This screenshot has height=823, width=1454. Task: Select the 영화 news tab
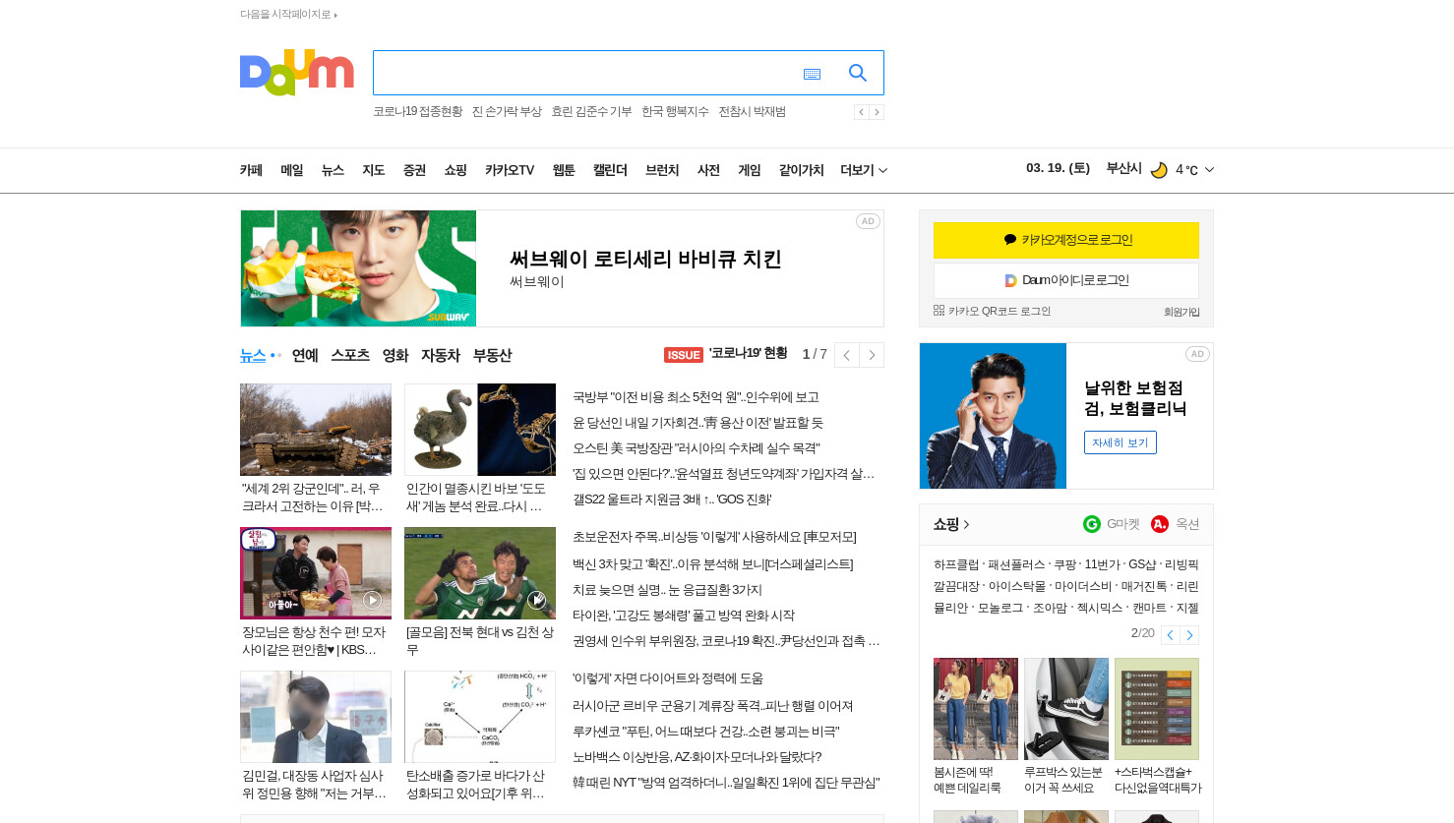click(395, 355)
